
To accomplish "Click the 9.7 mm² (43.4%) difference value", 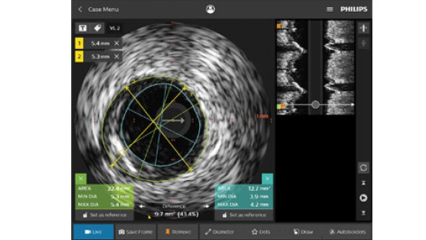I will [176, 214].
